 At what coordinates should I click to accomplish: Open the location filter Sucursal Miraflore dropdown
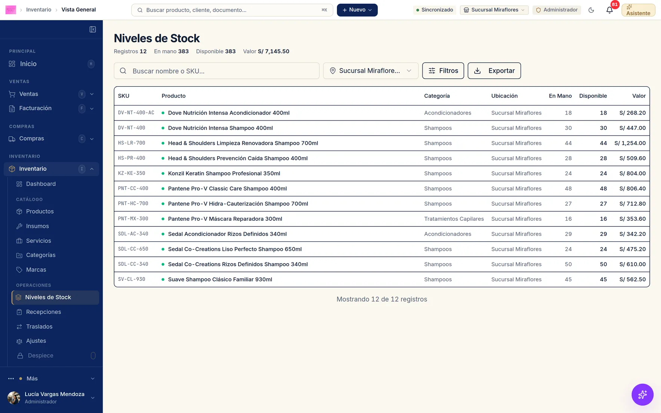[x=371, y=71]
